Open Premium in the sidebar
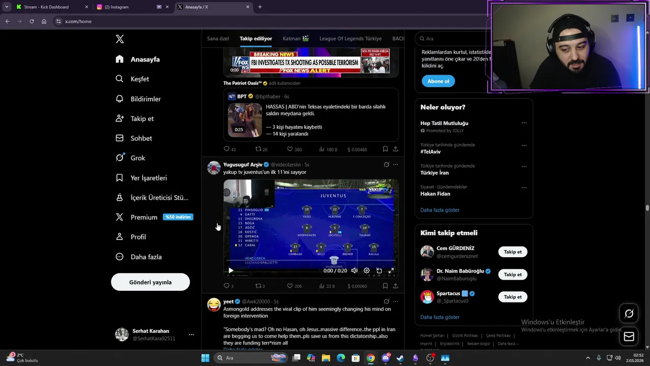The height and width of the screenshot is (366, 650). point(153,217)
